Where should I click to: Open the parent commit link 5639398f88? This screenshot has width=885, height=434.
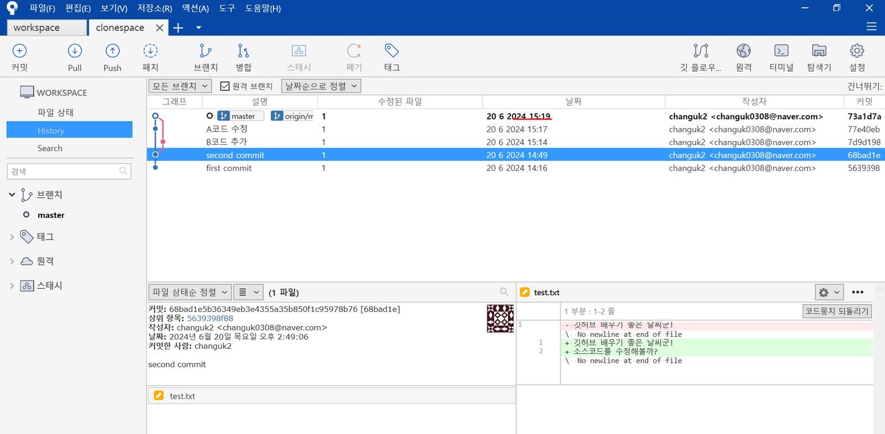(x=210, y=318)
